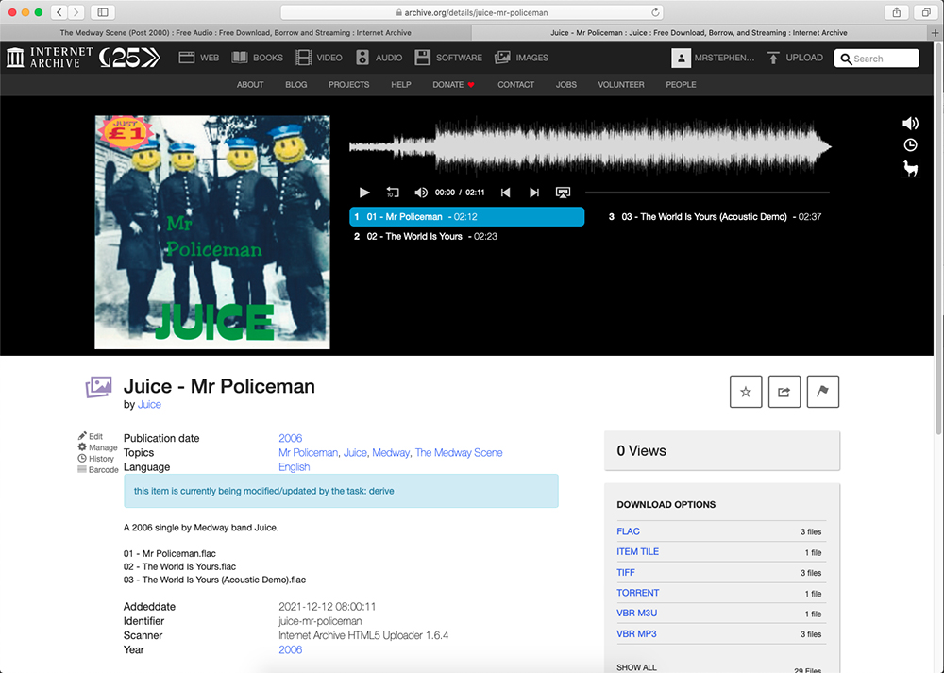Screen dimensions: 944x673
Task: Skip to next track
Action: pos(534,193)
